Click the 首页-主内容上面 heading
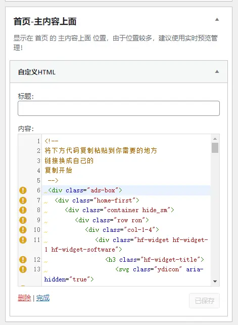 point(45,22)
